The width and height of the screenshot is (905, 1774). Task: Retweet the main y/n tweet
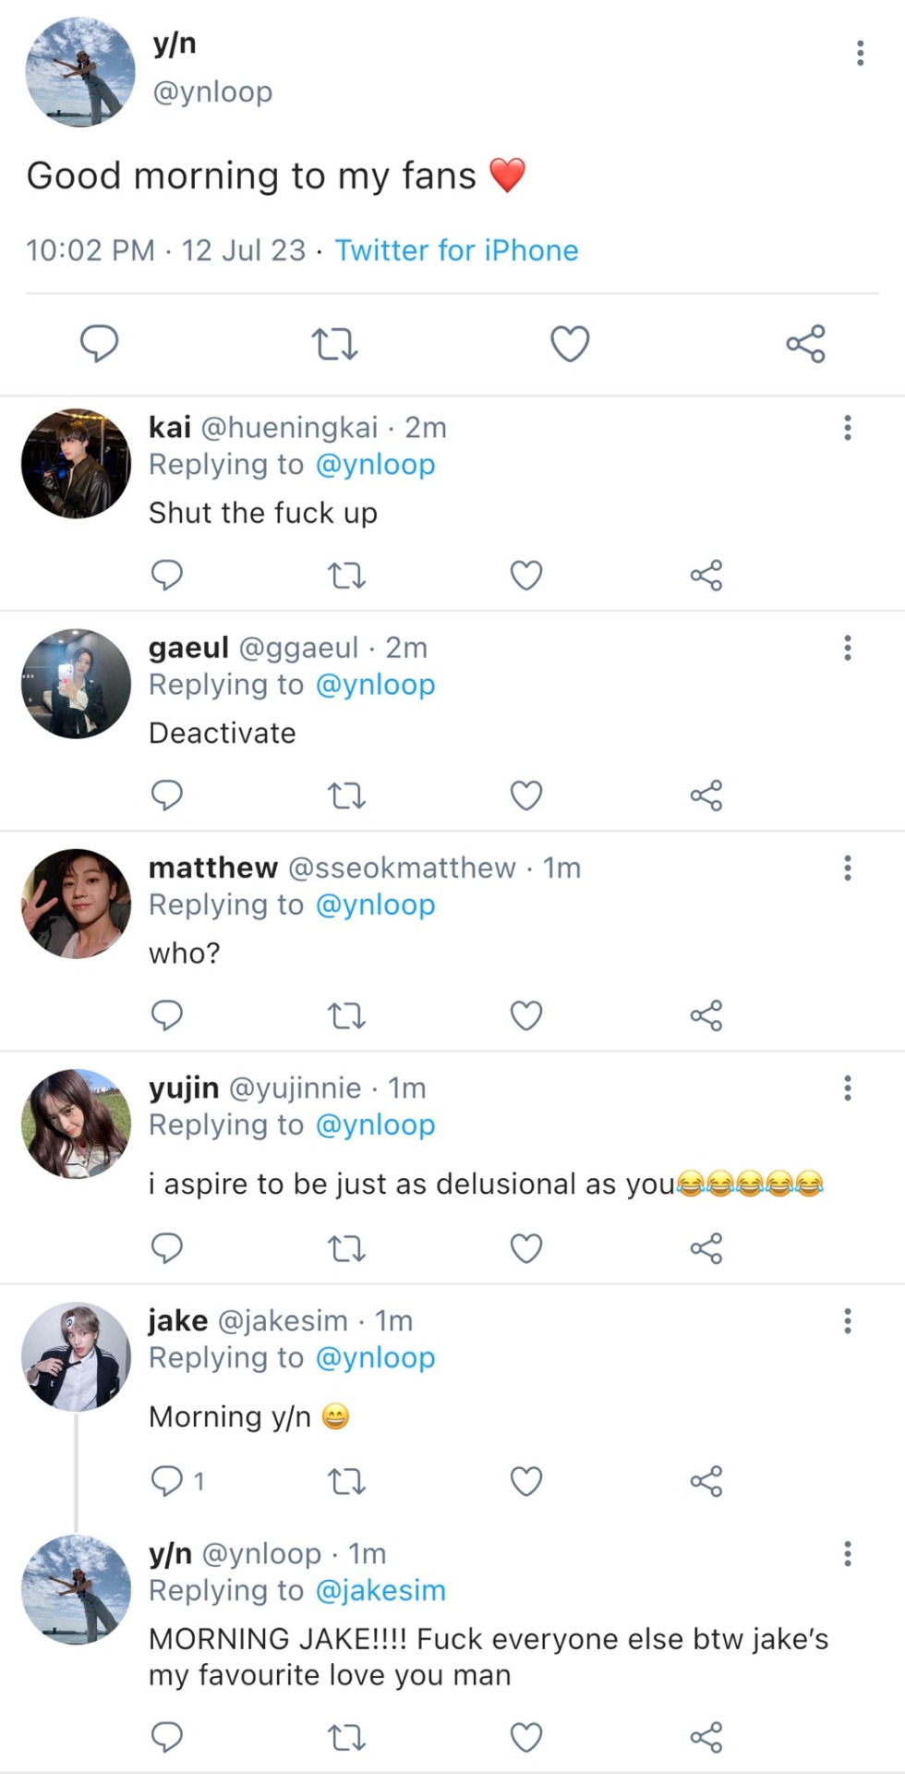334,344
